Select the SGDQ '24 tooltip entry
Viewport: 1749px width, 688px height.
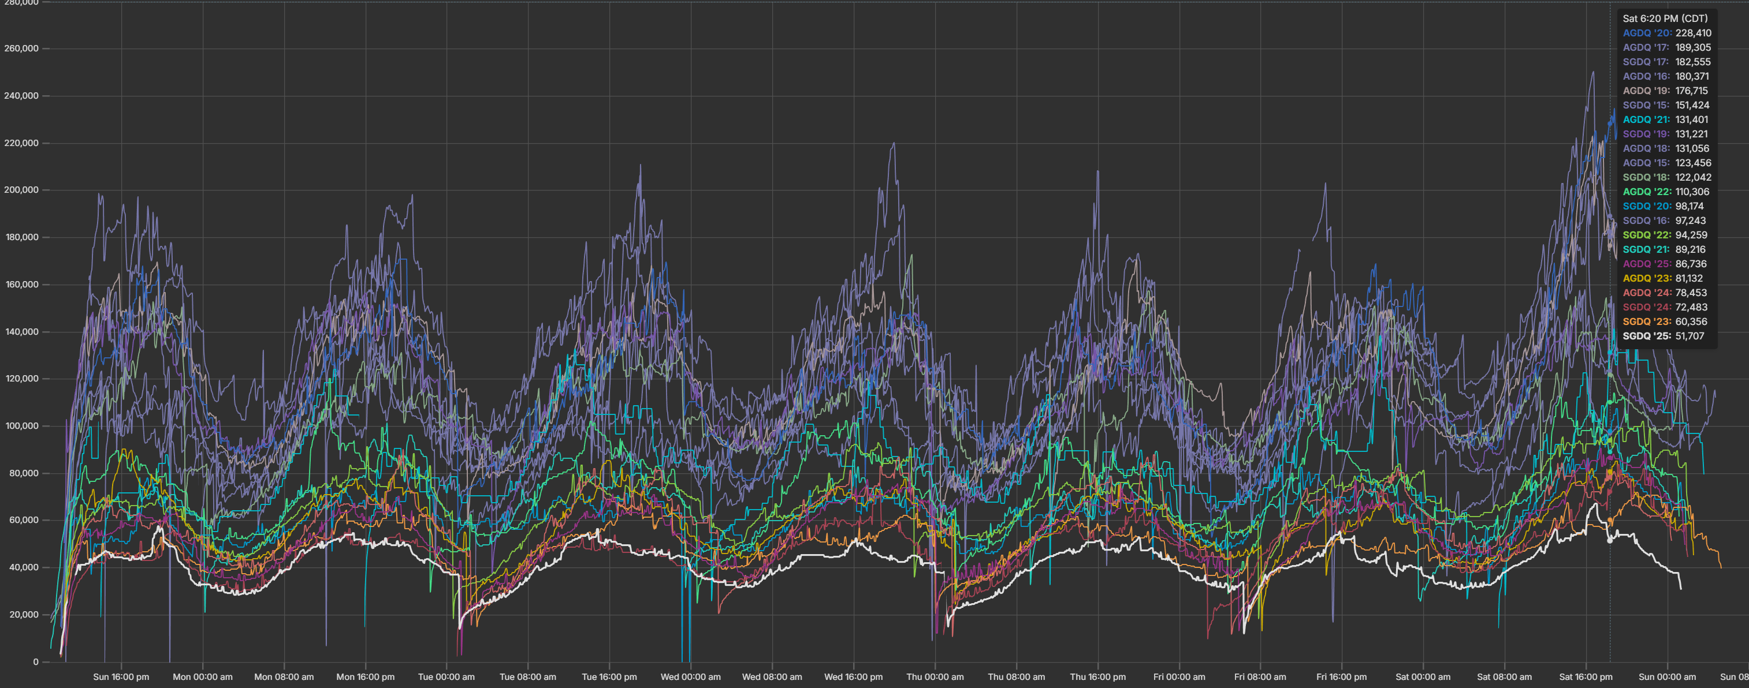[x=1665, y=308]
